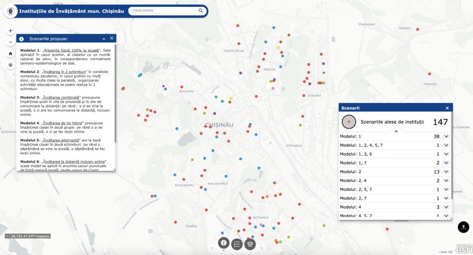Expand the 'Modelul: 2' row
This screenshot has height=255, width=473.
click(x=446, y=171)
